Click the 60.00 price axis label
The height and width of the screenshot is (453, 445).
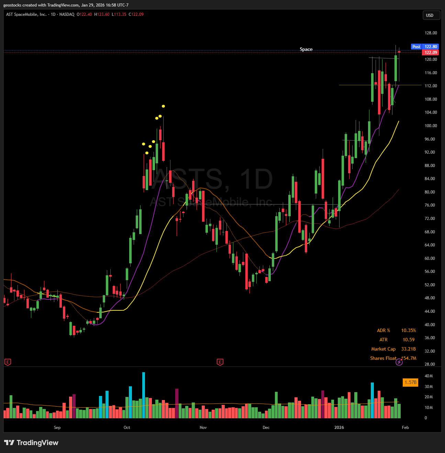click(x=430, y=258)
